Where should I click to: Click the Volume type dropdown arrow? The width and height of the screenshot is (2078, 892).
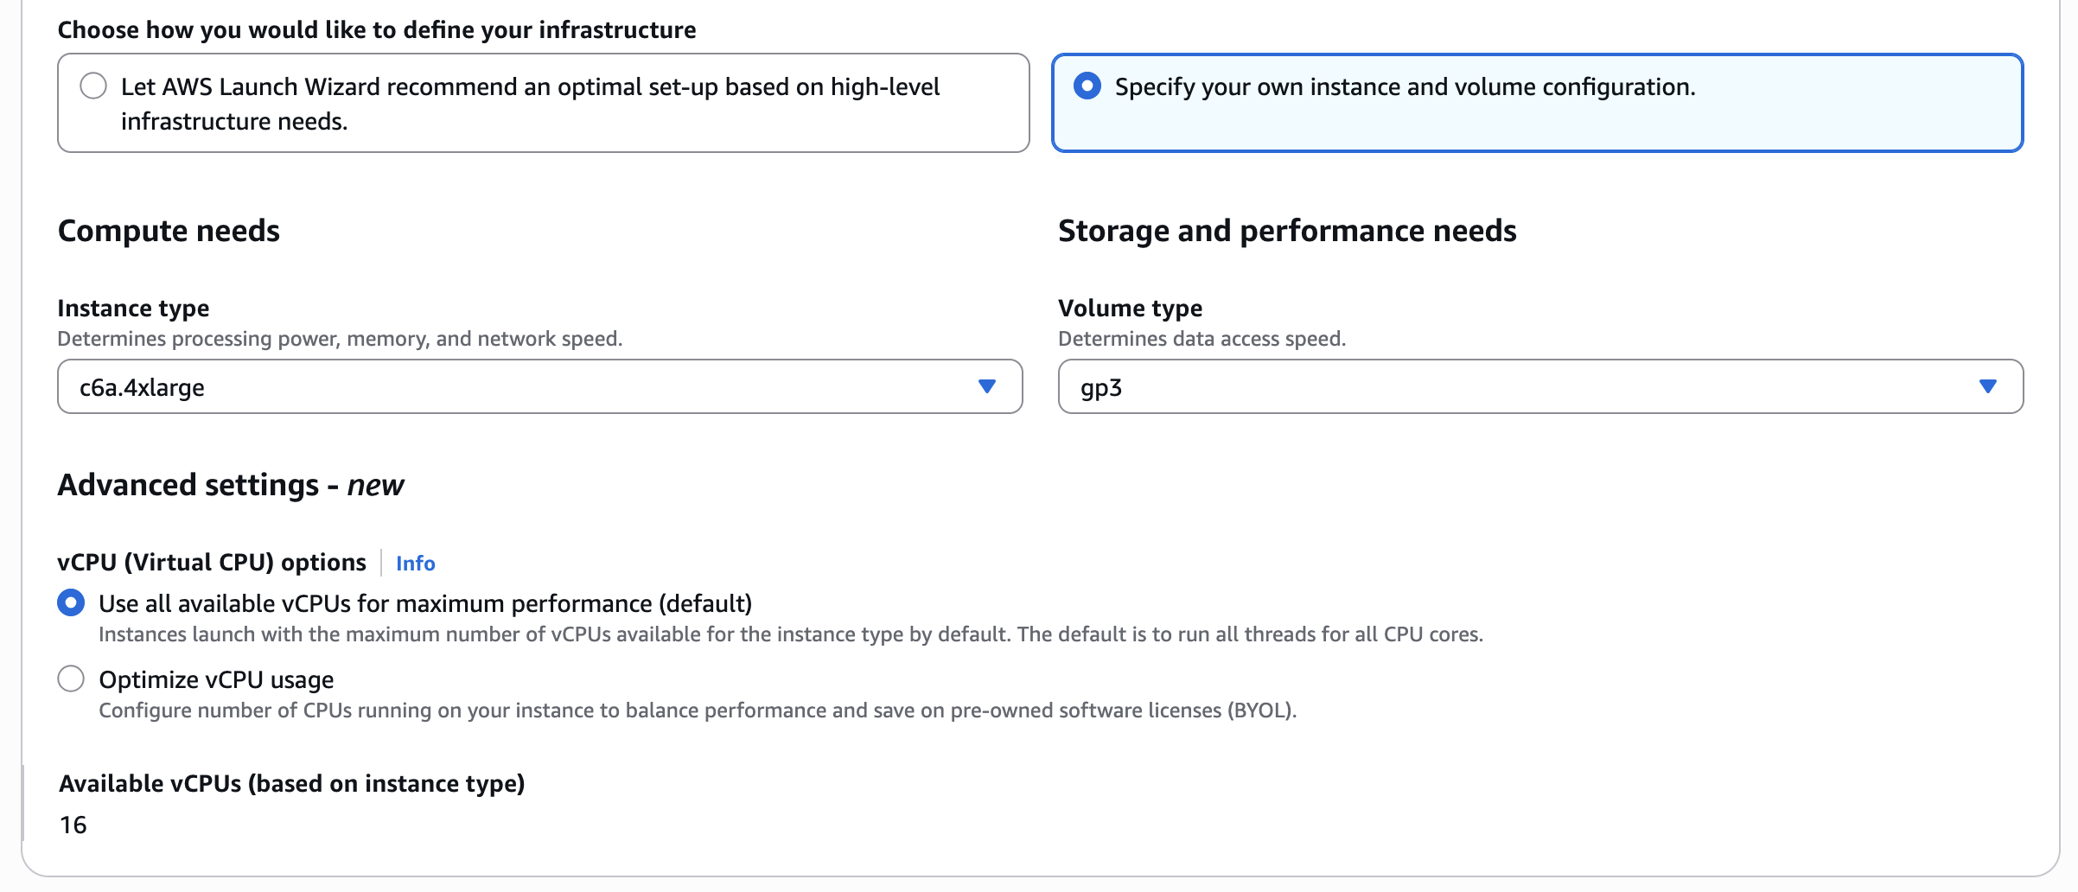1989,386
